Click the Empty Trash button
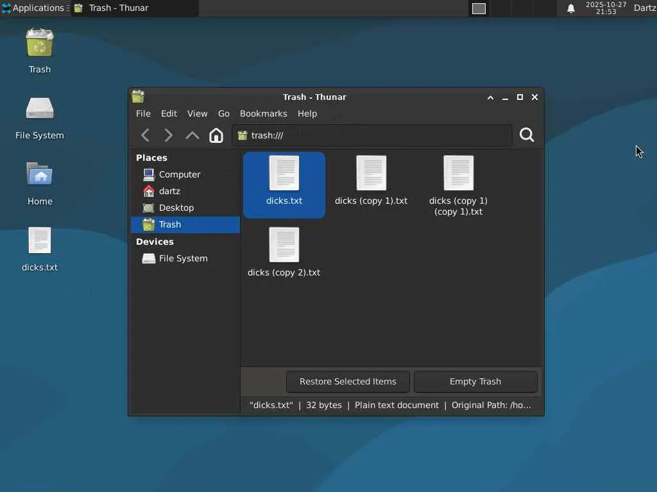657x492 pixels. pyautogui.click(x=475, y=382)
